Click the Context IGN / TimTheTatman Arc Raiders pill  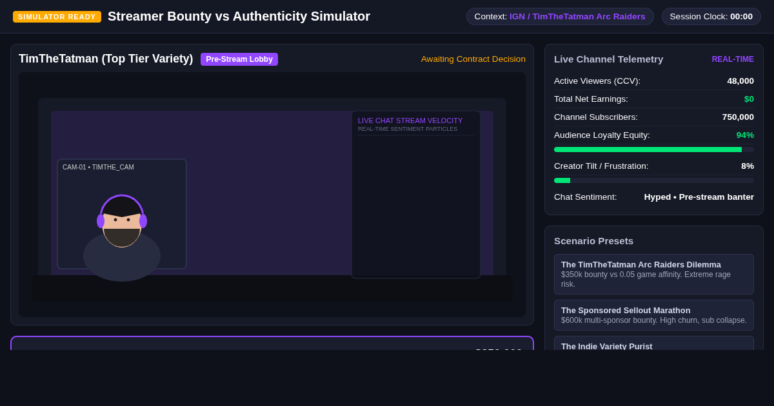[560, 17]
